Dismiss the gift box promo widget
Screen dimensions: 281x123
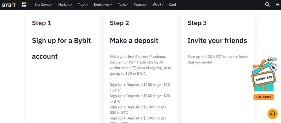tap(275, 59)
